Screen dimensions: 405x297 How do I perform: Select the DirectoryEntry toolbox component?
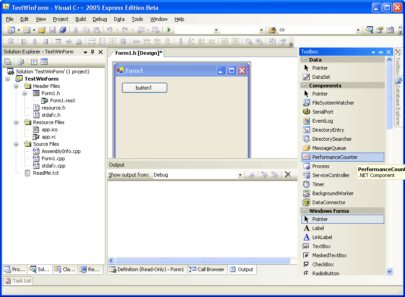click(343, 130)
